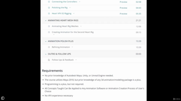
Task: Open the Polishing the Rig lecture title
Action: pos(60,8)
